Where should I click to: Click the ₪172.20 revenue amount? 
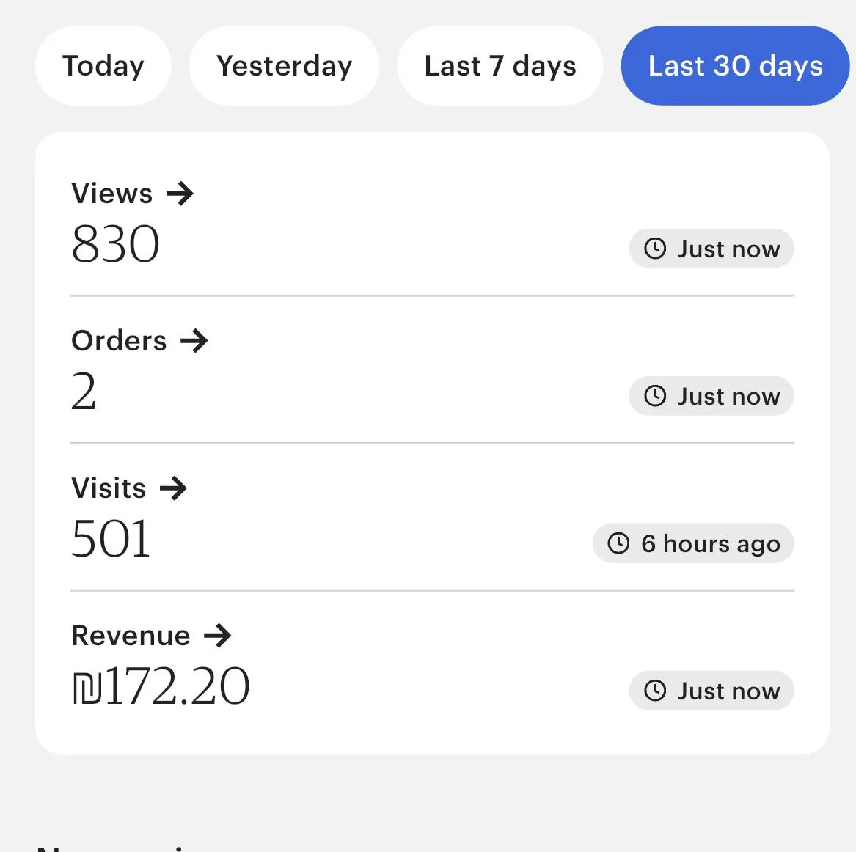(x=161, y=687)
